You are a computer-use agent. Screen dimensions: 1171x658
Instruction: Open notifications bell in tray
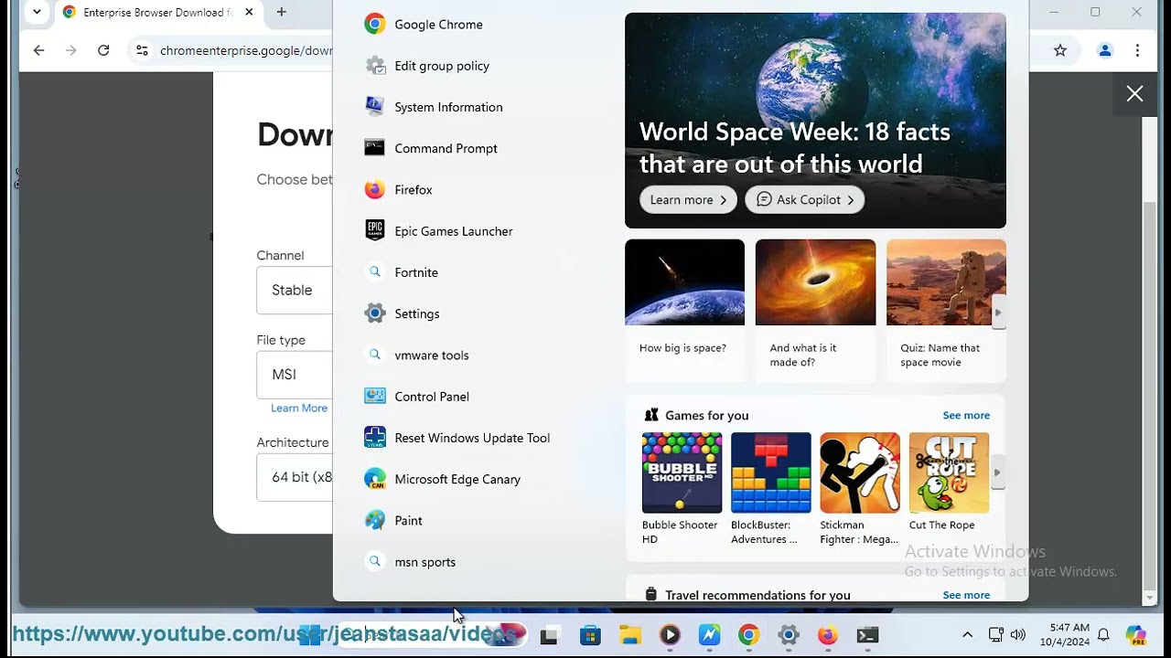click(1103, 635)
